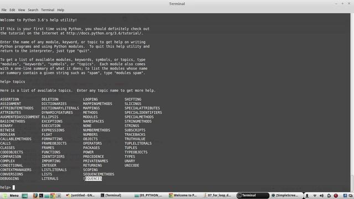Click the window-list icon at the far right of tray

point(350,196)
